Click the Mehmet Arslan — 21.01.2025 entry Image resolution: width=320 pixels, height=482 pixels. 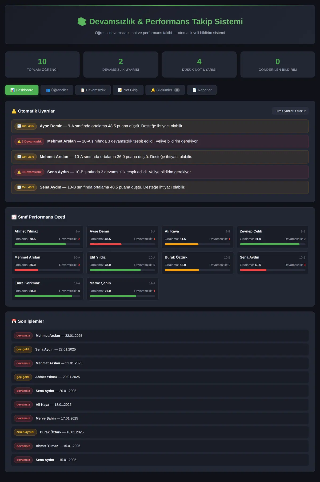tap(160, 363)
